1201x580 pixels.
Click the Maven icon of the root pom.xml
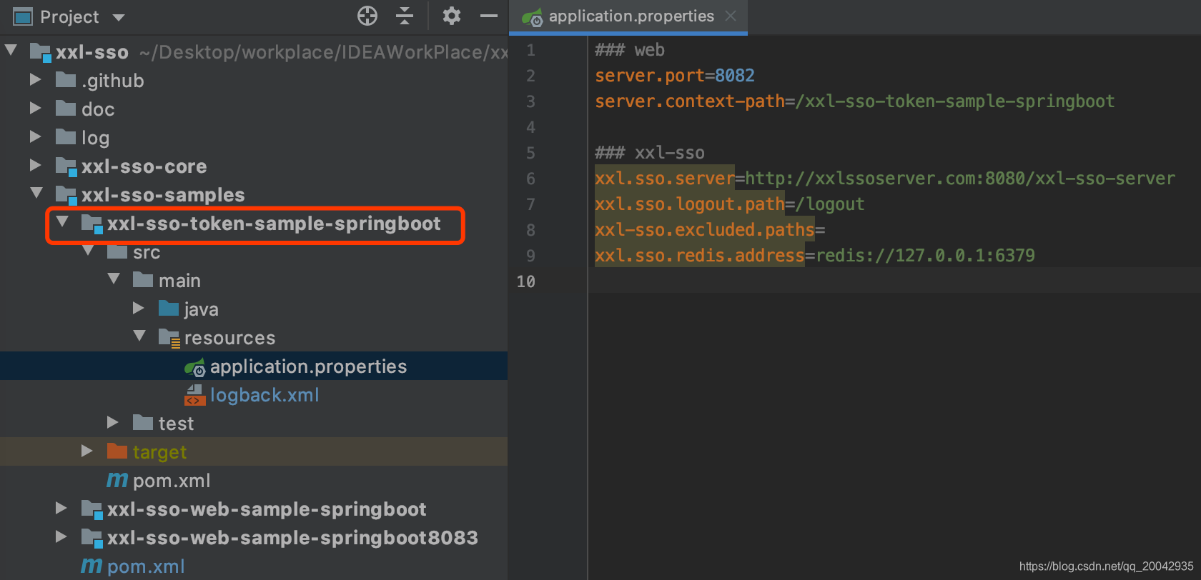click(x=92, y=566)
